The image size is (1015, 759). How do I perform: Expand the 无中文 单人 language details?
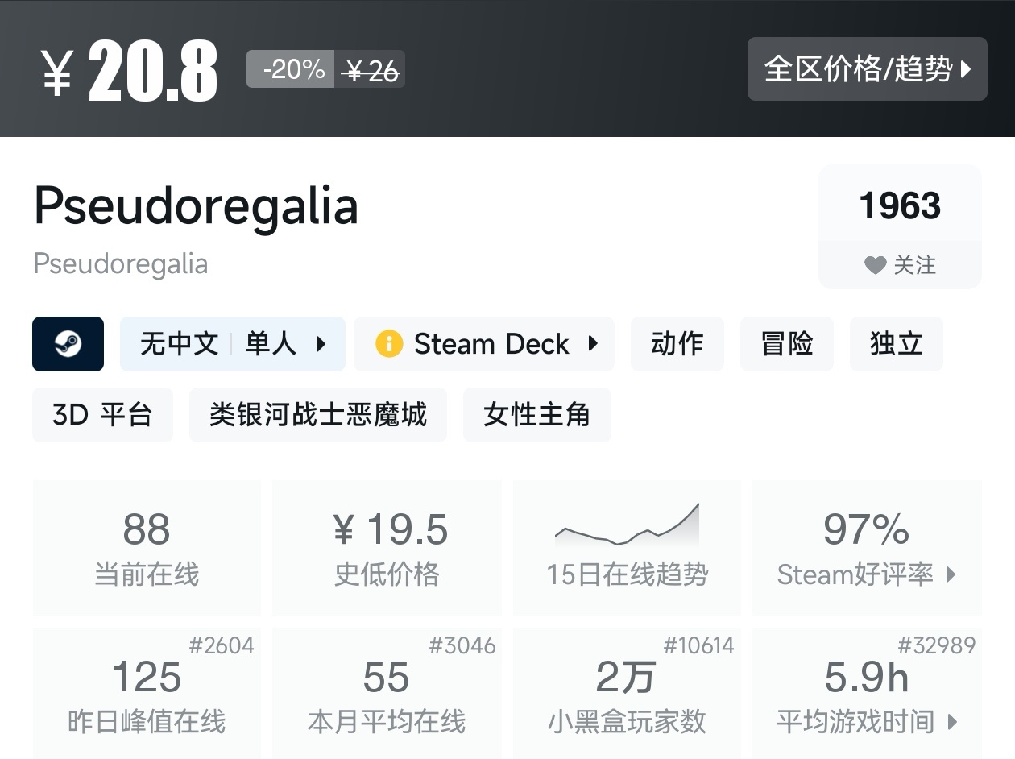tap(321, 344)
